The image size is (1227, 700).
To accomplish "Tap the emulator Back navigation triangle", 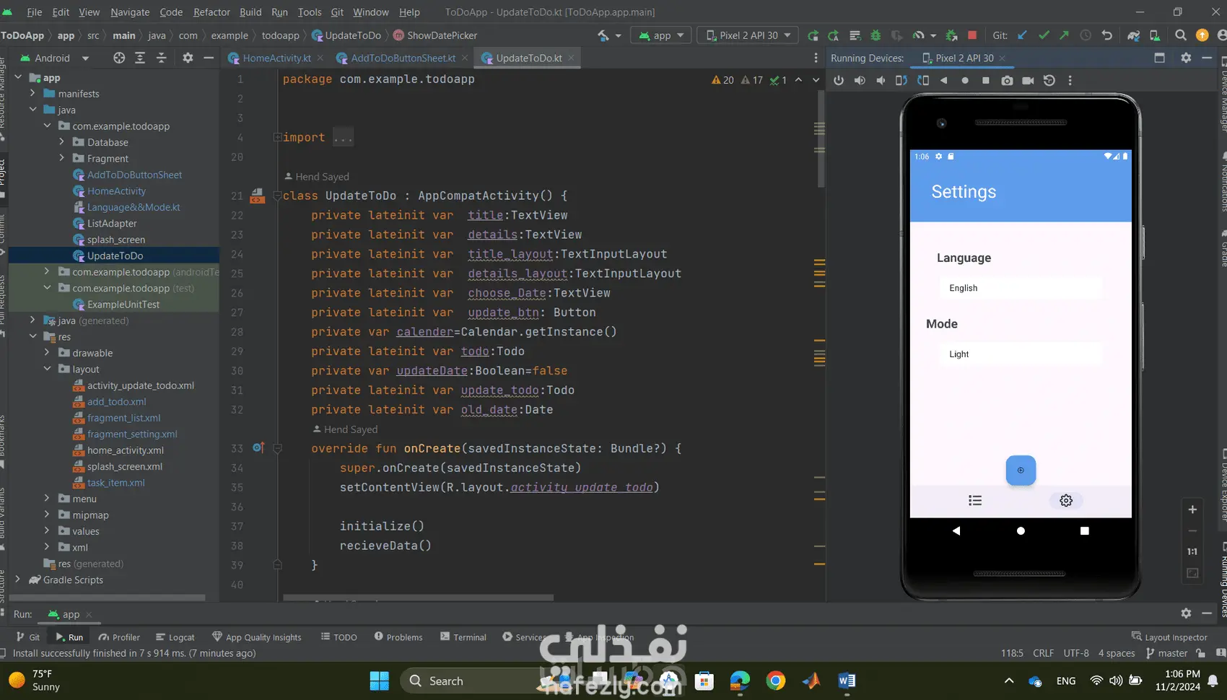I will click(x=956, y=530).
